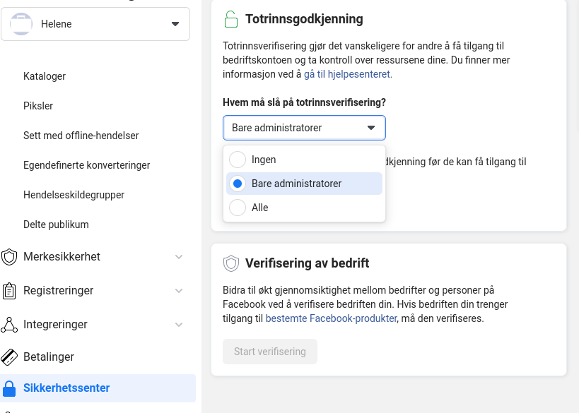This screenshot has width=579, height=413.
Task: Click Helene's briefcase avatar icon
Action: point(21,24)
